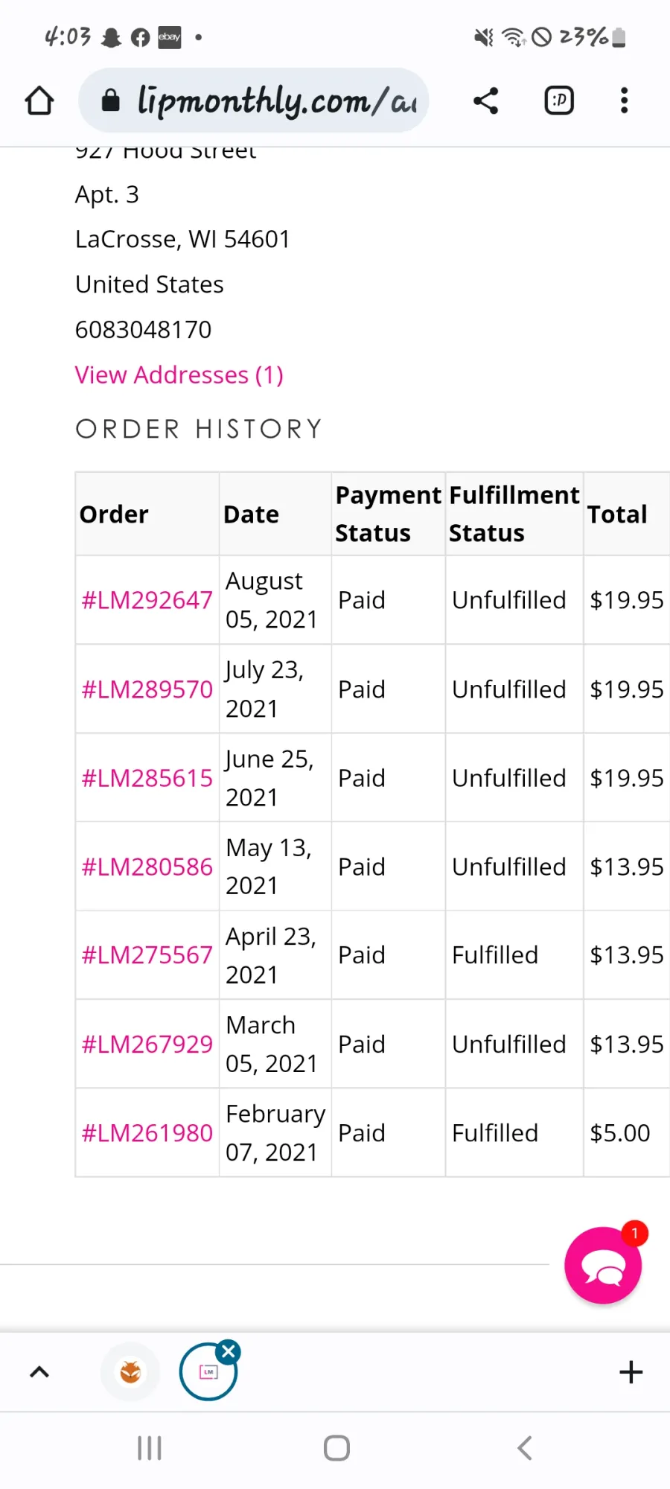Open the View Addresses (1) link

pyautogui.click(x=179, y=375)
